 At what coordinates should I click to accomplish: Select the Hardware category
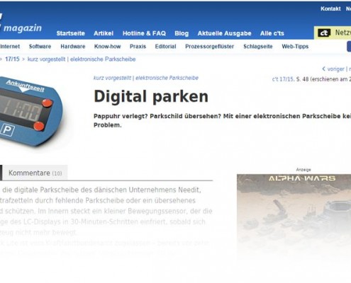(73, 47)
